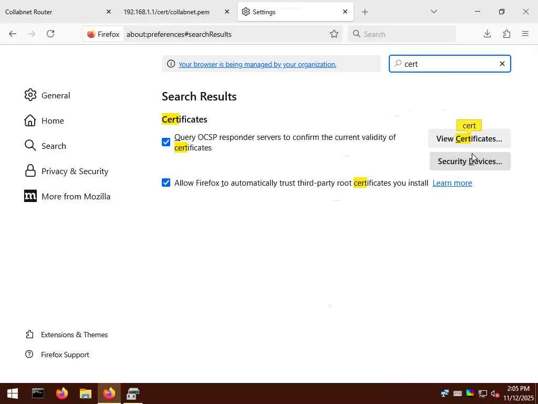Open the Downloads panel
The width and height of the screenshot is (538, 404).
pyautogui.click(x=487, y=34)
